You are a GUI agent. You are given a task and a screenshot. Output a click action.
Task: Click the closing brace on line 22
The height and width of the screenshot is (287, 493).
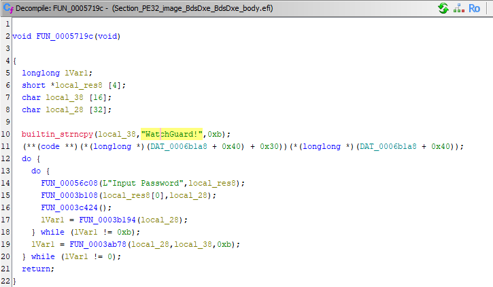14,281
